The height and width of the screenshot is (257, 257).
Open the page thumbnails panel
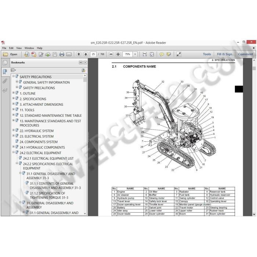pyautogui.click(x=5, y=62)
